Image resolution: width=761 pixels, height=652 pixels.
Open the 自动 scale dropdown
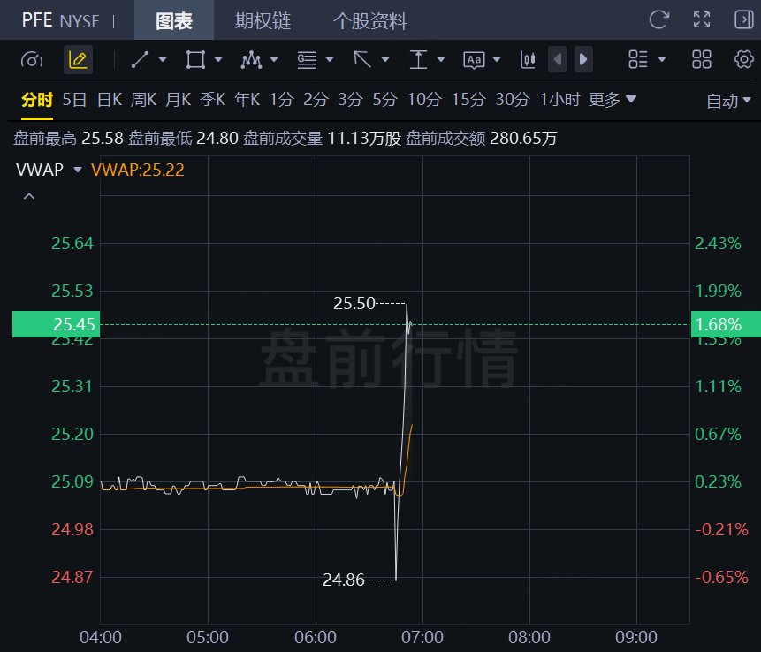(x=728, y=101)
